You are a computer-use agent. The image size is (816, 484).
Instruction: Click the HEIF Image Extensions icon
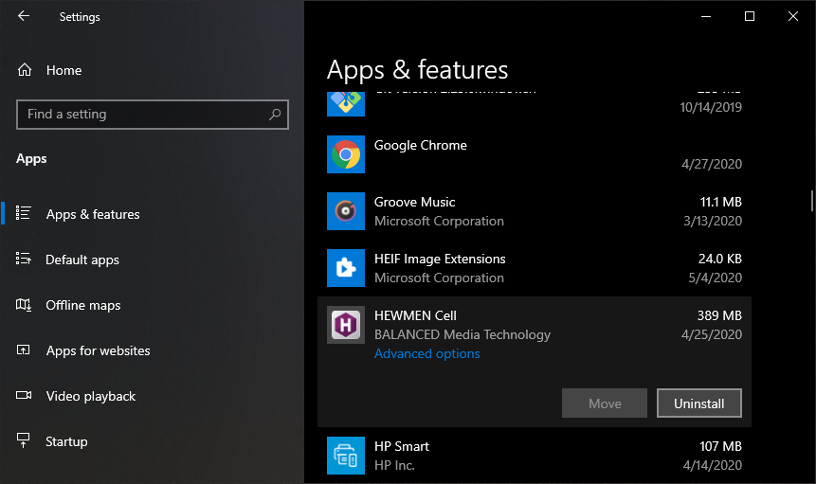click(346, 268)
